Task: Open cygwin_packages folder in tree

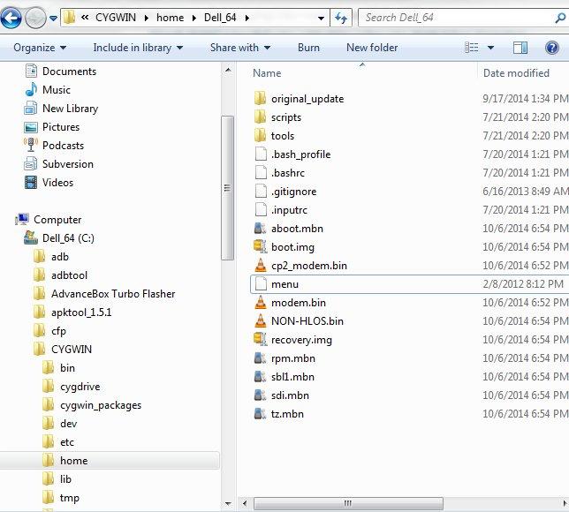Action: coord(101,405)
